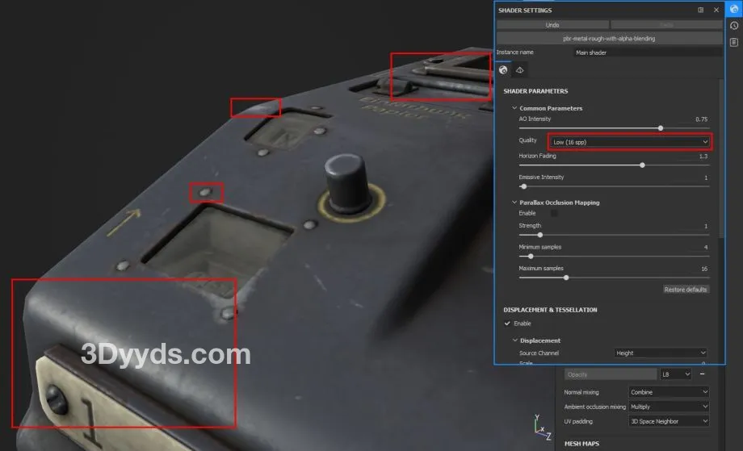Viewport: 743px width, 451px height.
Task: Click the Instance name field
Action: coord(646,52)
